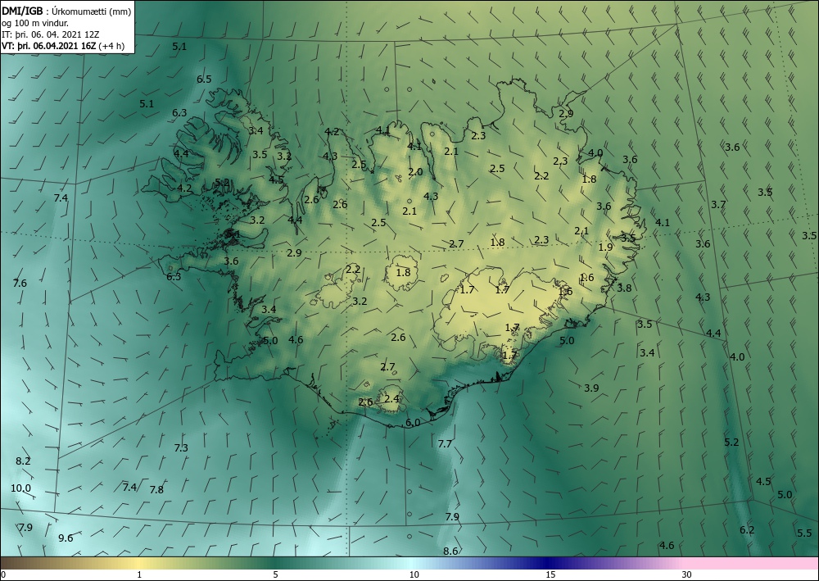Click the 5.5 value on the map
Image resolution: width=819 pixels, height=581 pixels.
point(804,533)
